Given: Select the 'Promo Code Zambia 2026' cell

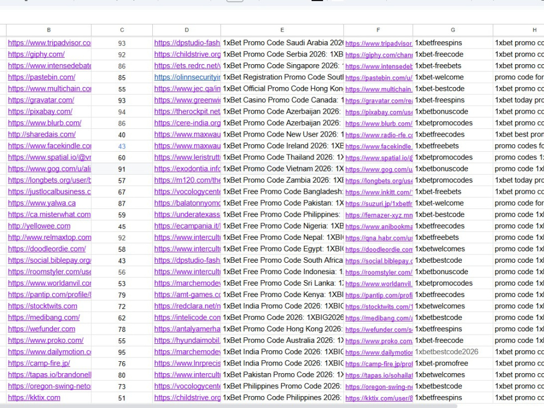Looking at the screenshot, I should (282, 181).
